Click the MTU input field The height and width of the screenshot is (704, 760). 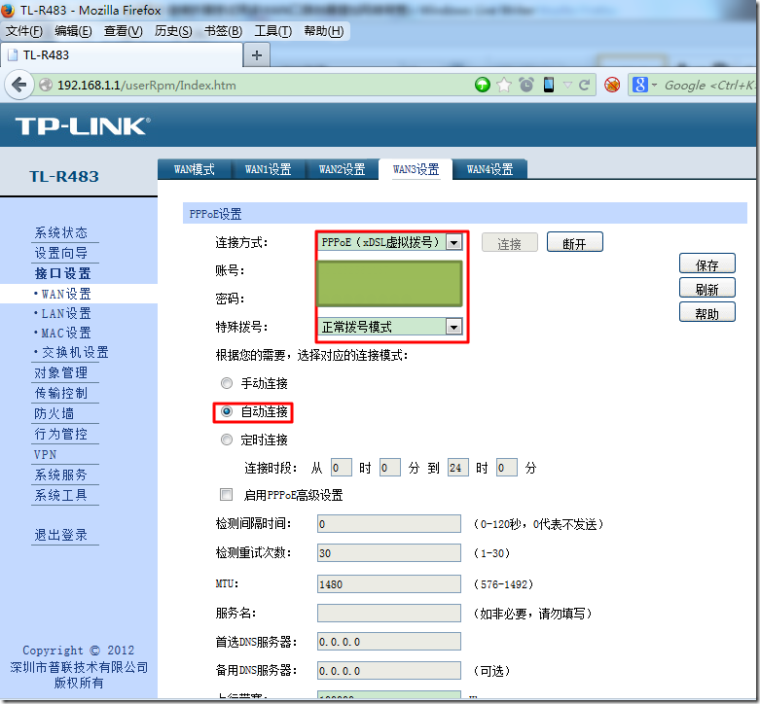tap(389, 584)
